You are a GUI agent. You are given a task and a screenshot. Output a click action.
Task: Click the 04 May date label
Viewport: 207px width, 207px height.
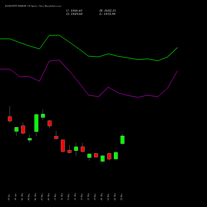tap(22, 197)
